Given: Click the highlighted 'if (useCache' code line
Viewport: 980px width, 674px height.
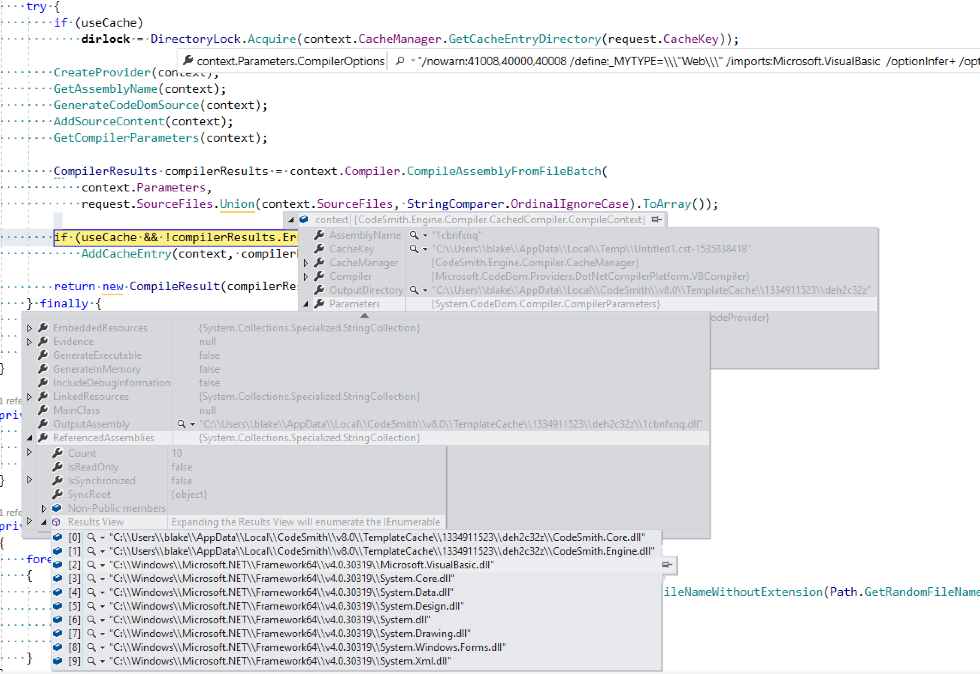Looking at the screenshot, I should pos(172,237).
